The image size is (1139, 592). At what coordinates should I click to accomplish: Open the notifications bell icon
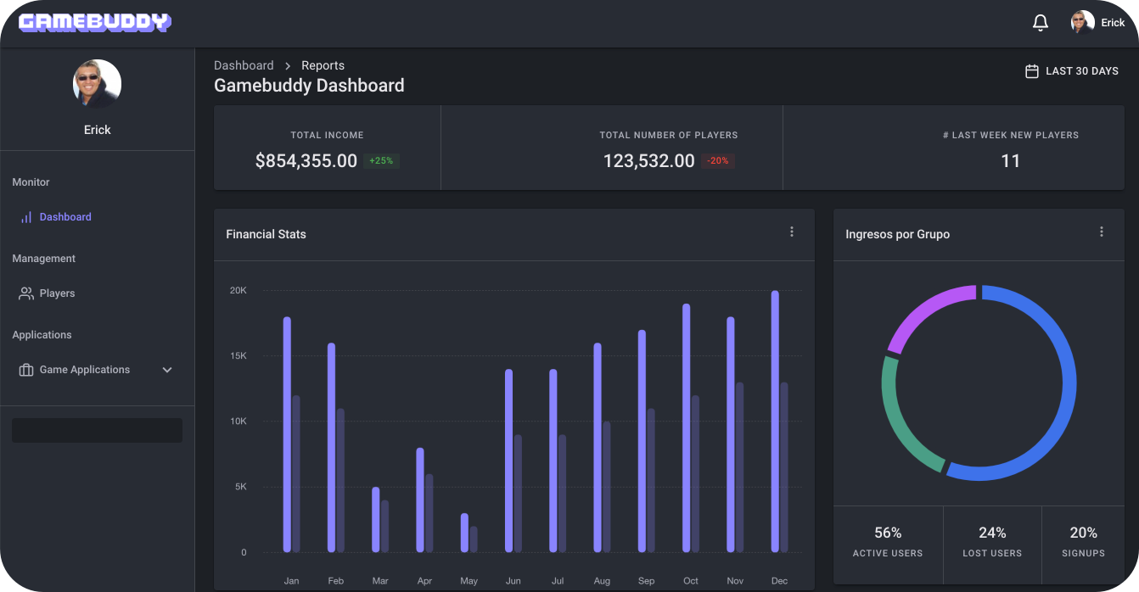point(1040,23)
